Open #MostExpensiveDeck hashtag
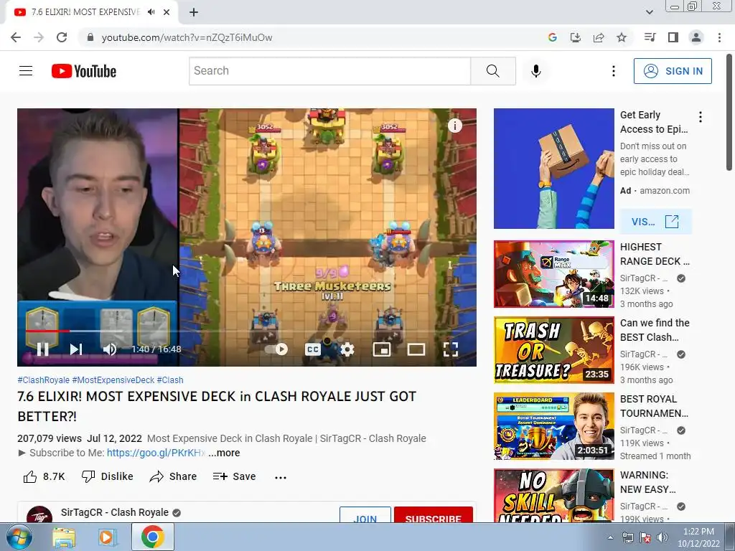The width and height of the screenshot is (735, 551). click(x=113, y=380)
